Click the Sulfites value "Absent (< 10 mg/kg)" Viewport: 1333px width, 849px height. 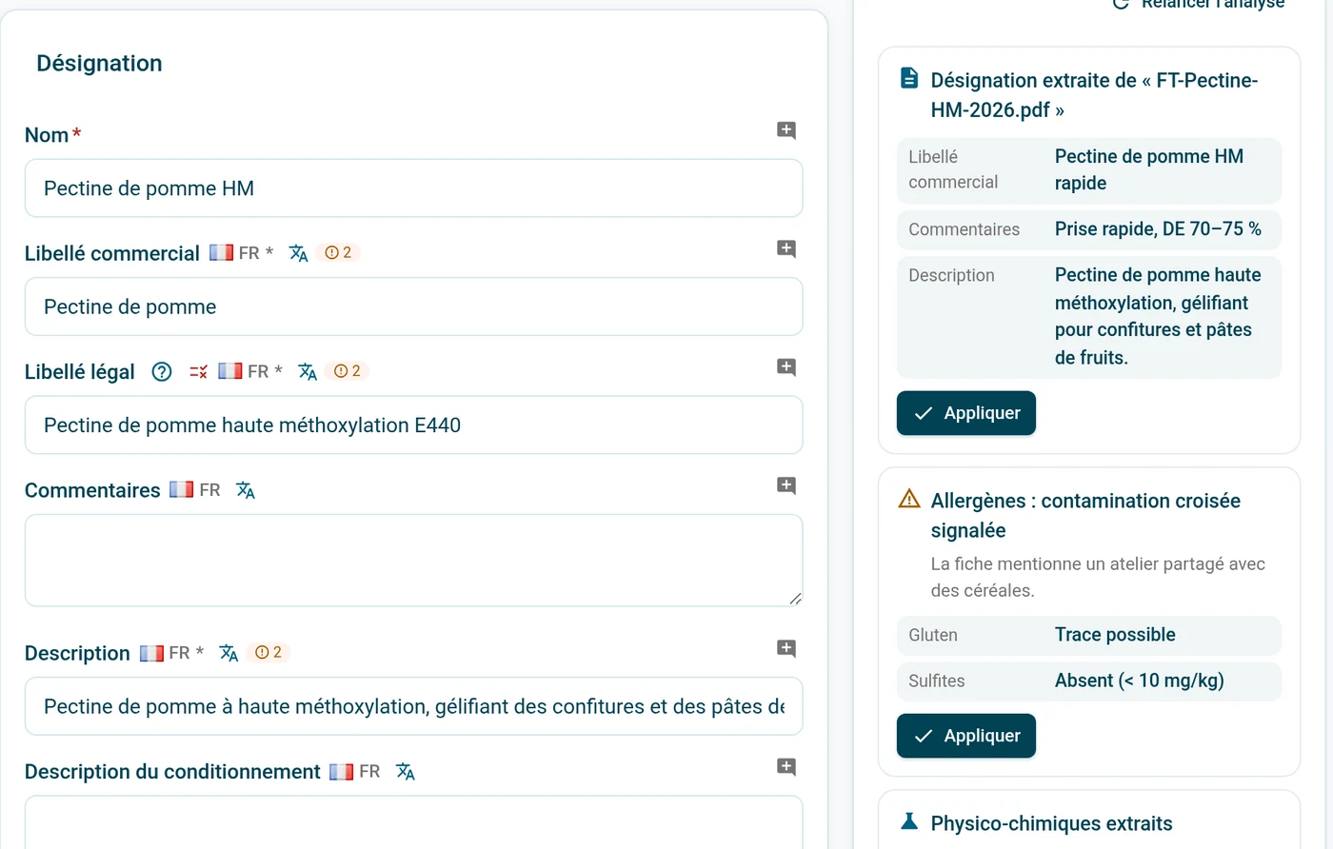click(1140, 681)
